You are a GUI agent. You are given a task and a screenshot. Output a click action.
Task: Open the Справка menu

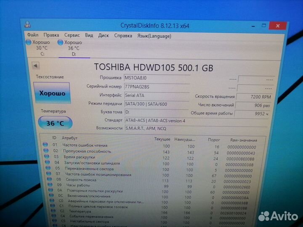[x=123, y=36]
